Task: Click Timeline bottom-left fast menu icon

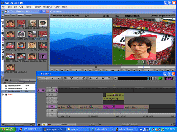Action: coord(39,125)
